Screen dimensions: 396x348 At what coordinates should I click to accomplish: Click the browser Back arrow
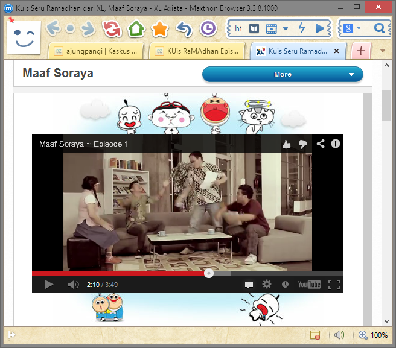click(53, 28)
